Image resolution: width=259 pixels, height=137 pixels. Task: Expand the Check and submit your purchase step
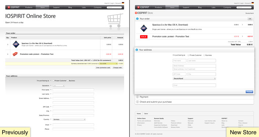coord(194,102)
